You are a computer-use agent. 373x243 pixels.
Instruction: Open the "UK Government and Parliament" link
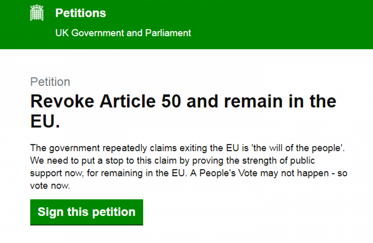[x=124, y=33]
